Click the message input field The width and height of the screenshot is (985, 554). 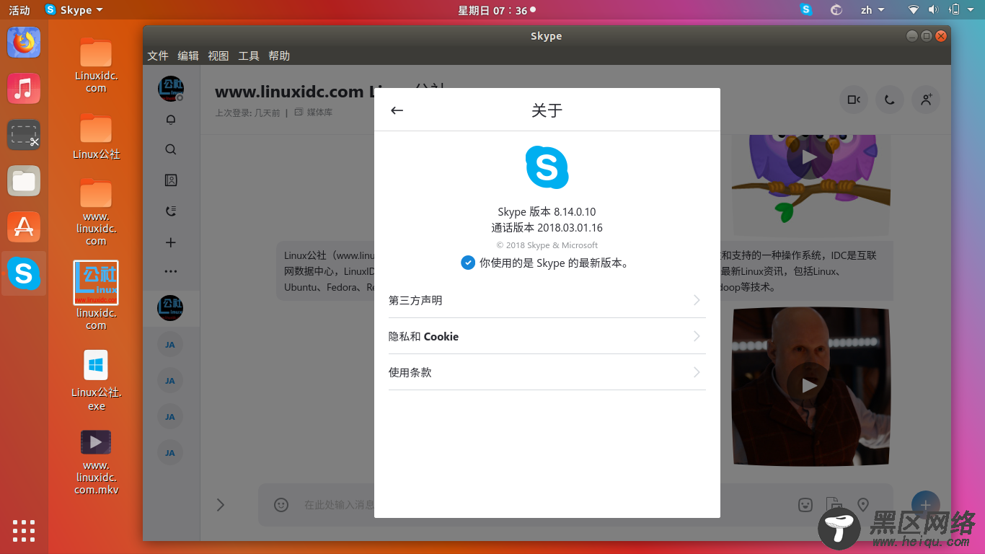tap(534, 505)
